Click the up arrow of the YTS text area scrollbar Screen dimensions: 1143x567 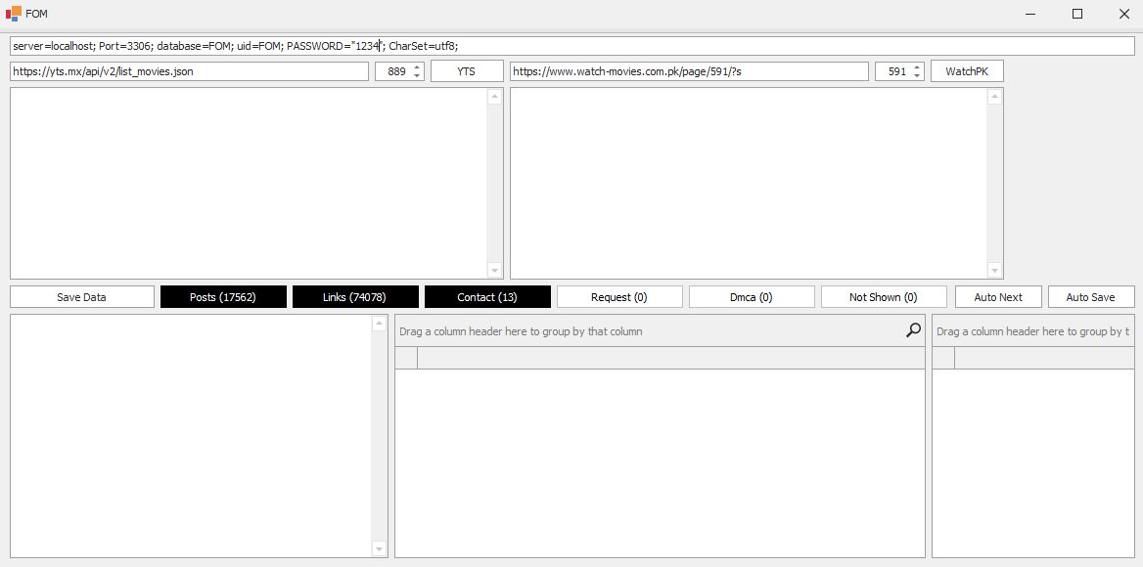(495, 96)
